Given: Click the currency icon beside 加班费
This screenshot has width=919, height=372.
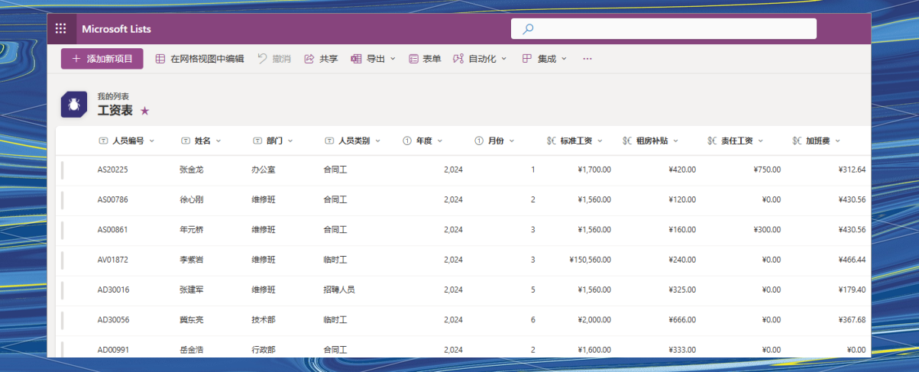Looking at the screenshot, I should coord(798,141).
